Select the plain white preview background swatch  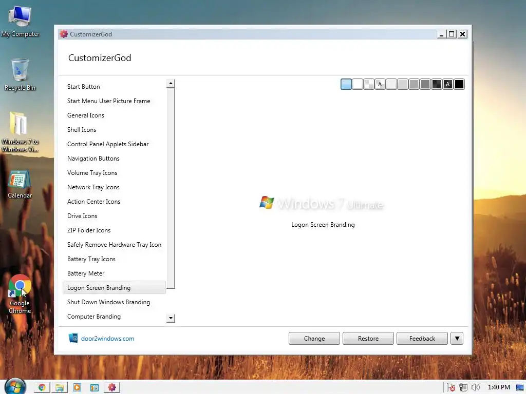pos(358,84)
